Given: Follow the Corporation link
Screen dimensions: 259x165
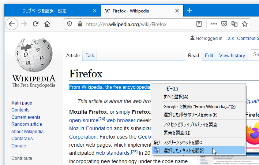Looking at the screenshot, I should click(83, 137).
